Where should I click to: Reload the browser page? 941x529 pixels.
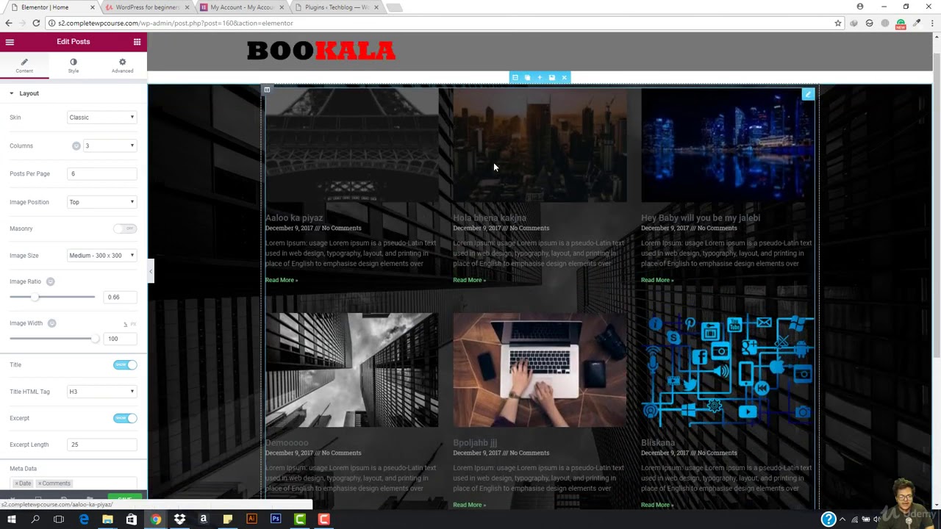pos(36,24)
